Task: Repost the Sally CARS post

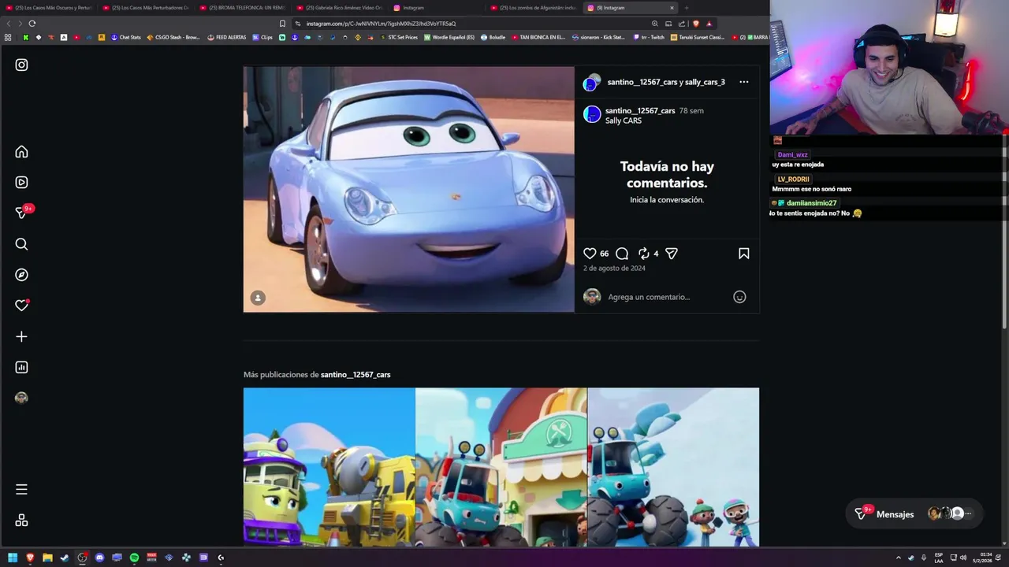Action: pyautogui.click(x=643, y=254)
